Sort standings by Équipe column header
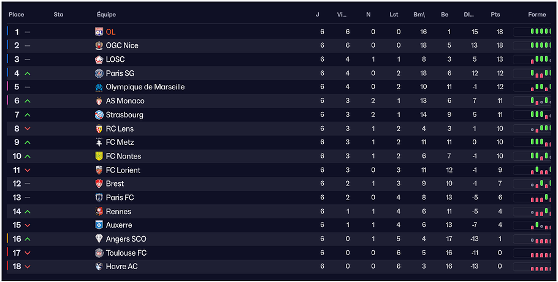The width and height of the screenshot is (558, 282). coord(106,15)
